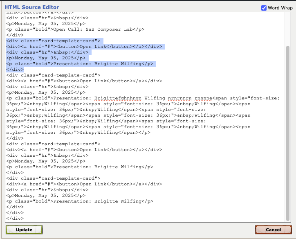Click highlighted "Presentation: Brigitte Wilfing" line

80,64
